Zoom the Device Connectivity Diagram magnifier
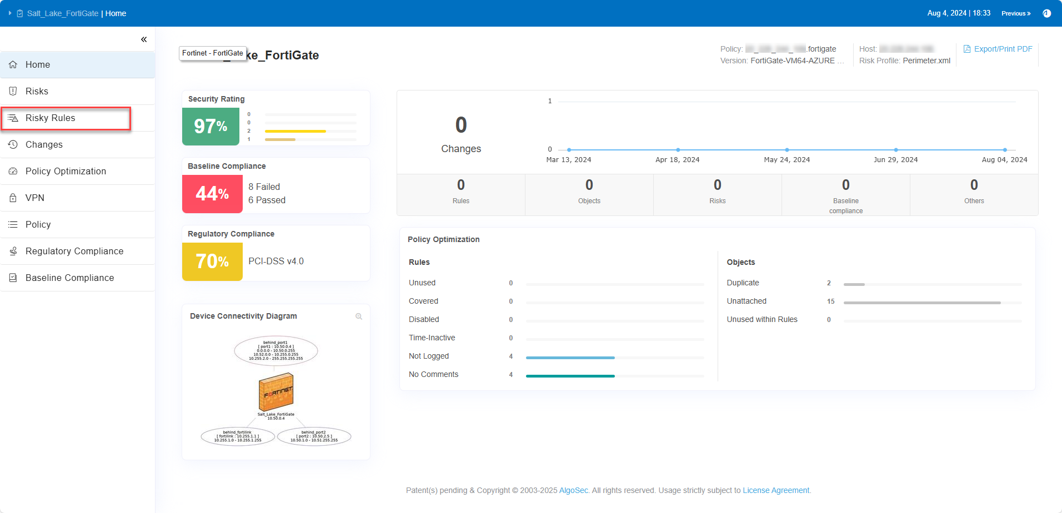The height and width of the screenshot is (513, 1062). (359, 316)
